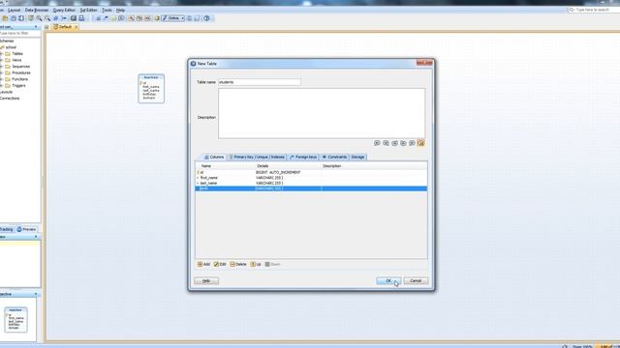Switch to the Constraints tab
Viewport: 620px width, 348px height.
click(x=334, y=157)
